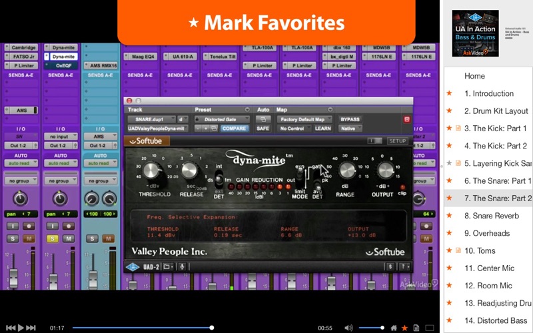Click the LEARN button
533x333 pixels.
pos(322,129)
